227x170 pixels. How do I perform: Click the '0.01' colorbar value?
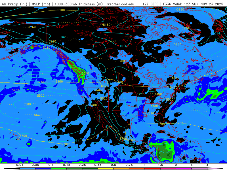[x=20, y=165]
